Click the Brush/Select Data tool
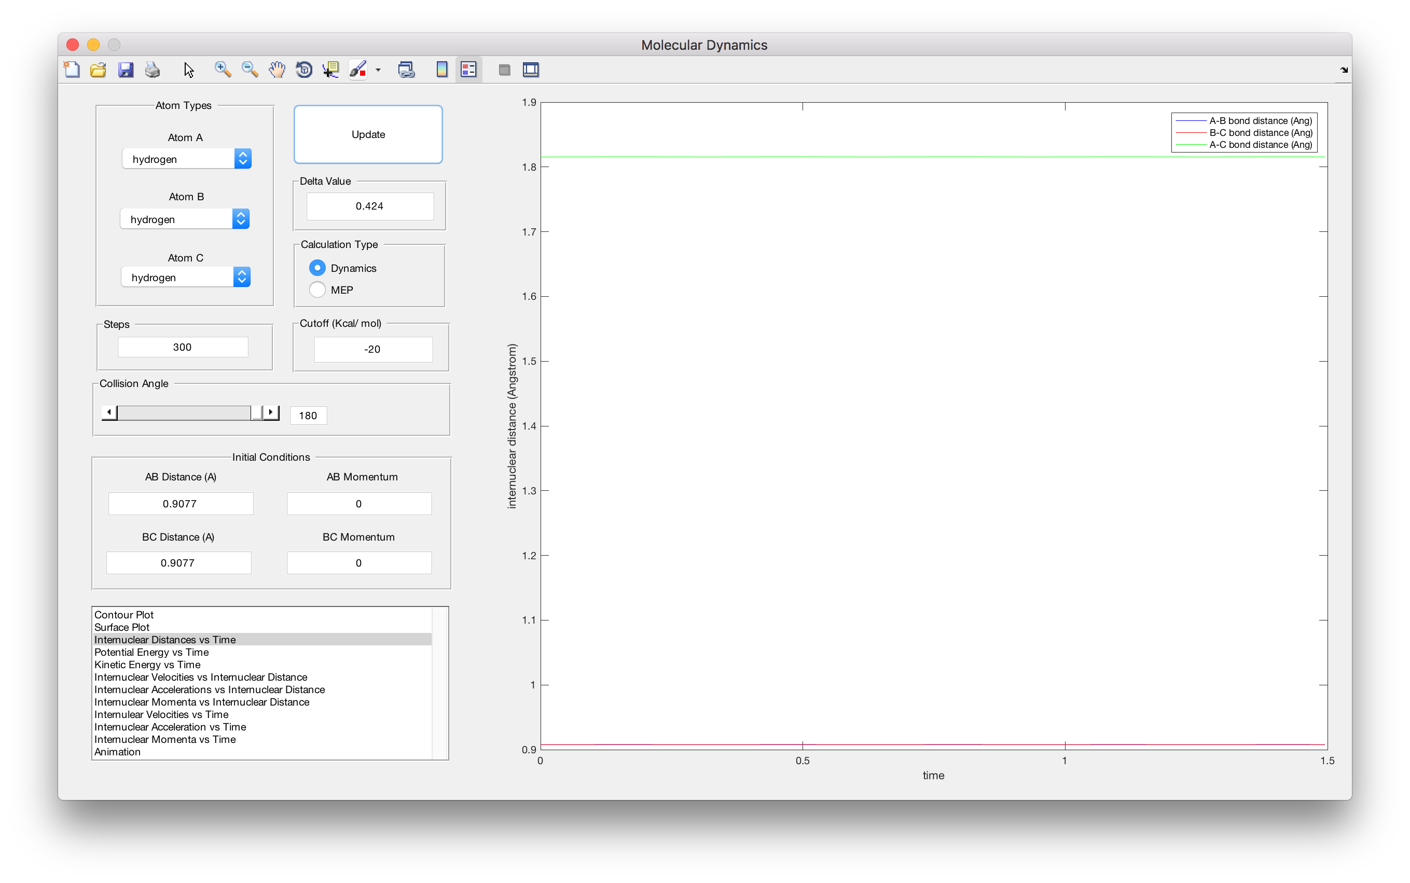 tap(358, 70)
